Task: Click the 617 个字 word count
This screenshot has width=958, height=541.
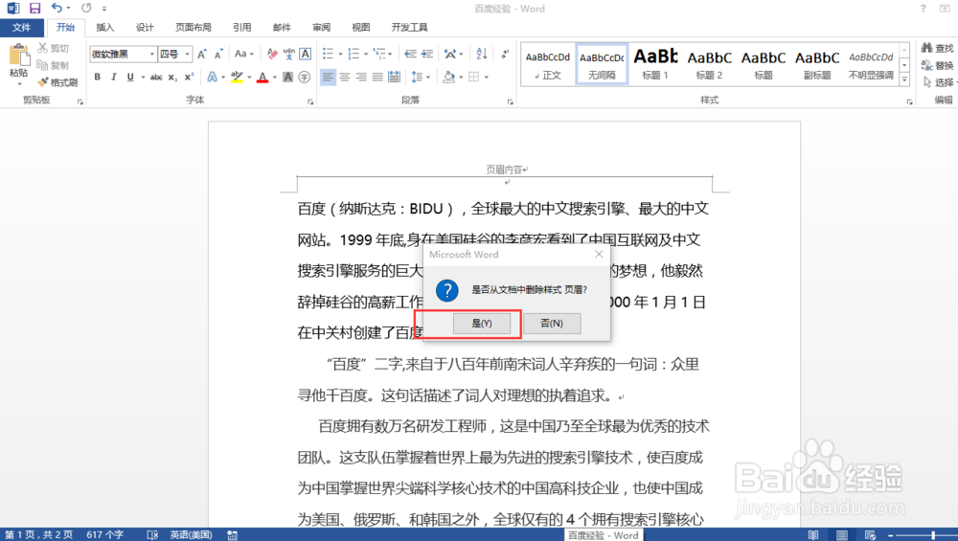Action: [x=104, y=535]
